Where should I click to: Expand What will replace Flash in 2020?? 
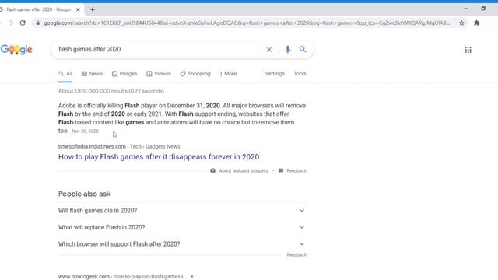coord(182,227)
